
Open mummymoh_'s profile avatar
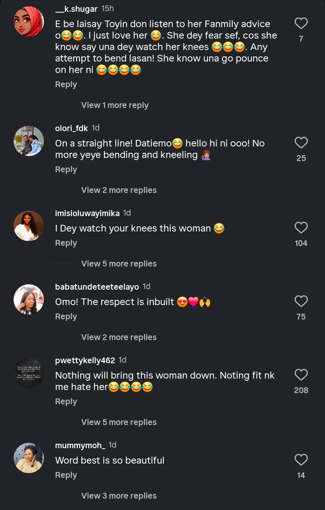[29, 458]
